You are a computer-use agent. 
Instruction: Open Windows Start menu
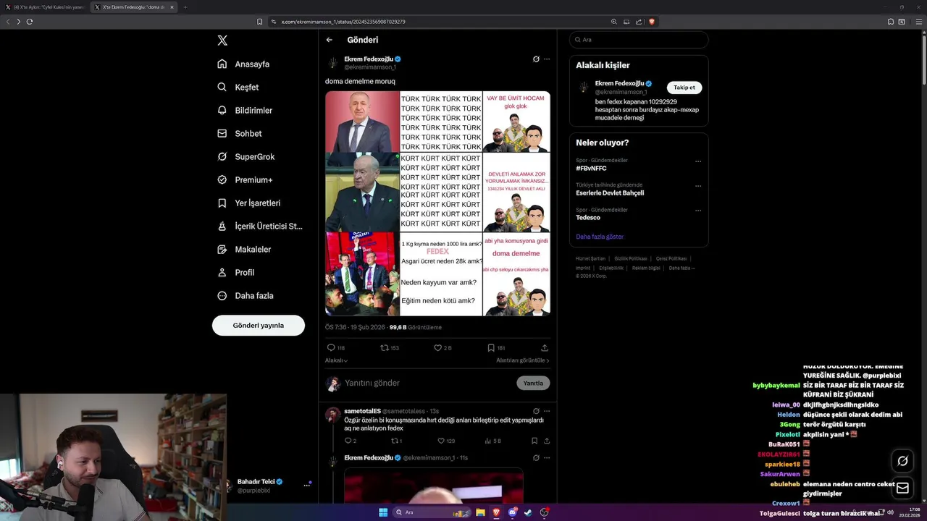[383, 512]
